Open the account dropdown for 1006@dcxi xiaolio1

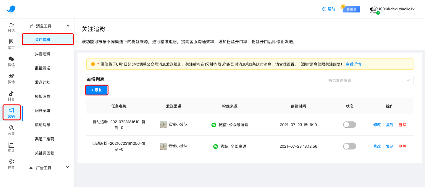click(x=396, y=9)
